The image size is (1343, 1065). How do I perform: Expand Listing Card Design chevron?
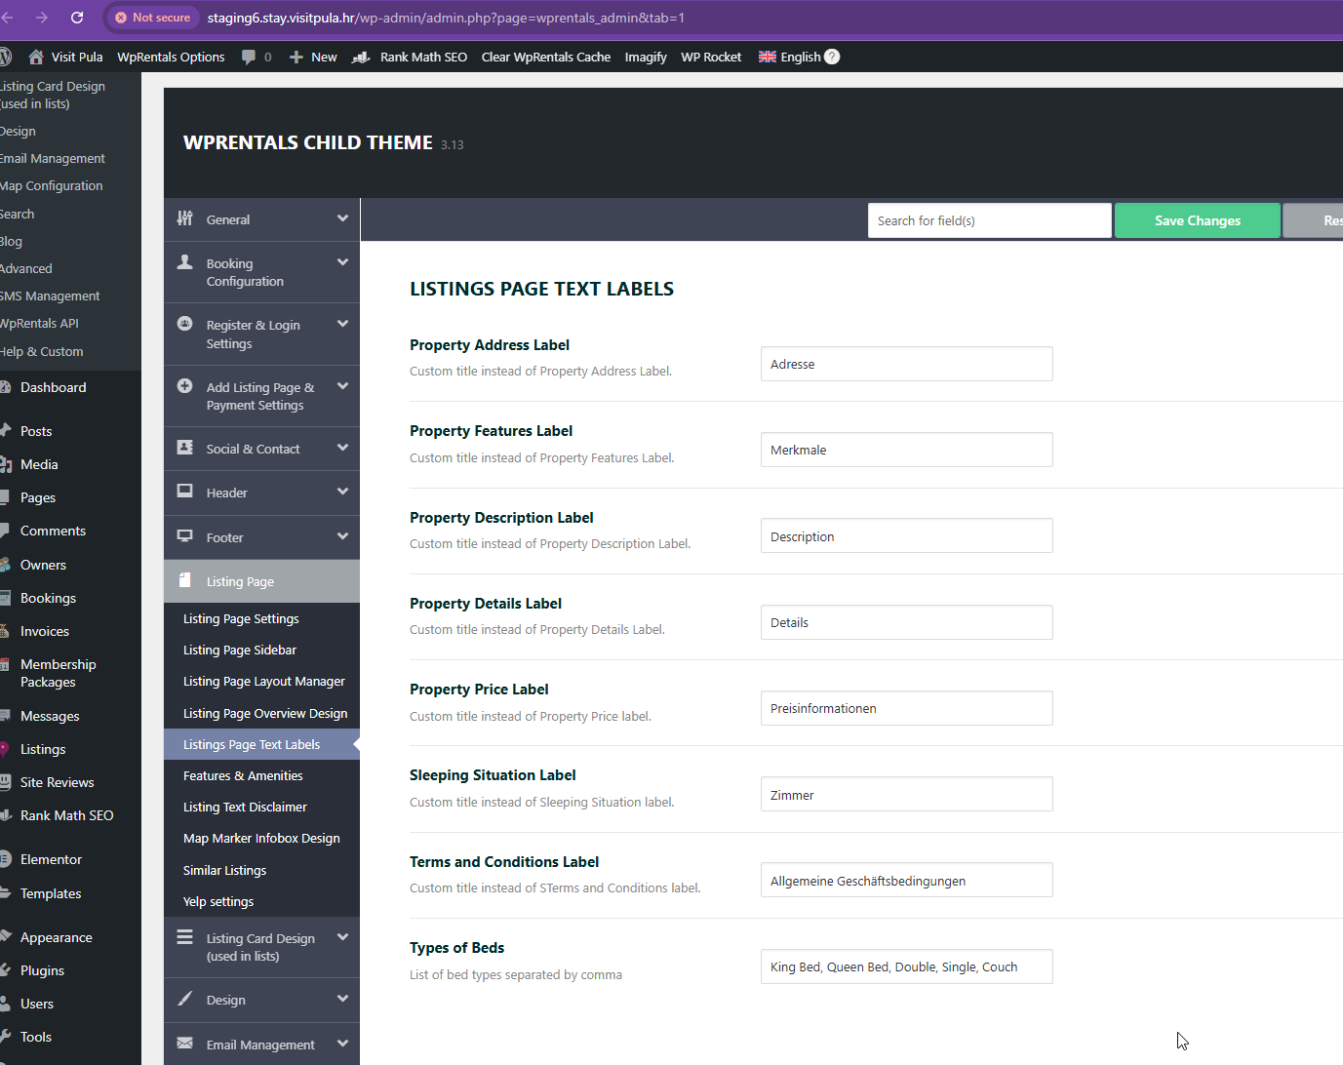coord(342,936)
